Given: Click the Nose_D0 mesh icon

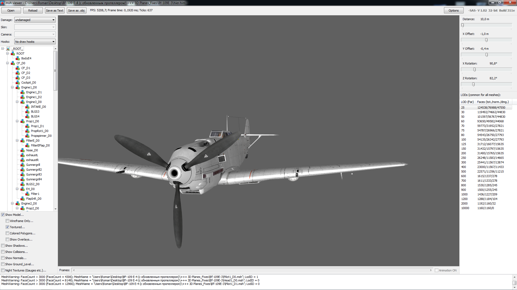Looking at the screenshot, I should click(23, 150).
